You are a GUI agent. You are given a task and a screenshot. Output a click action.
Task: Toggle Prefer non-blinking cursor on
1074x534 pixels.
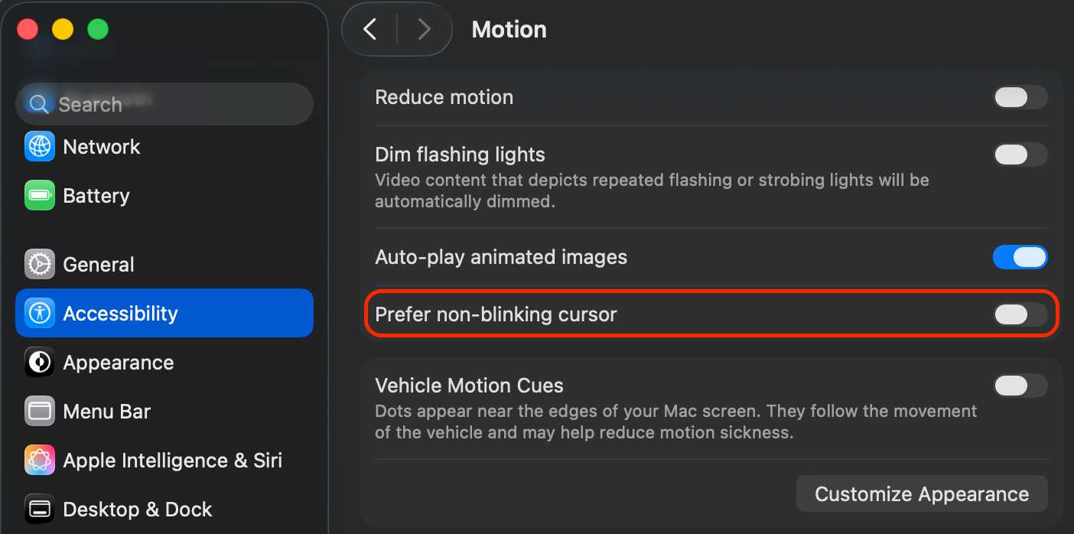coord(1020,314)
